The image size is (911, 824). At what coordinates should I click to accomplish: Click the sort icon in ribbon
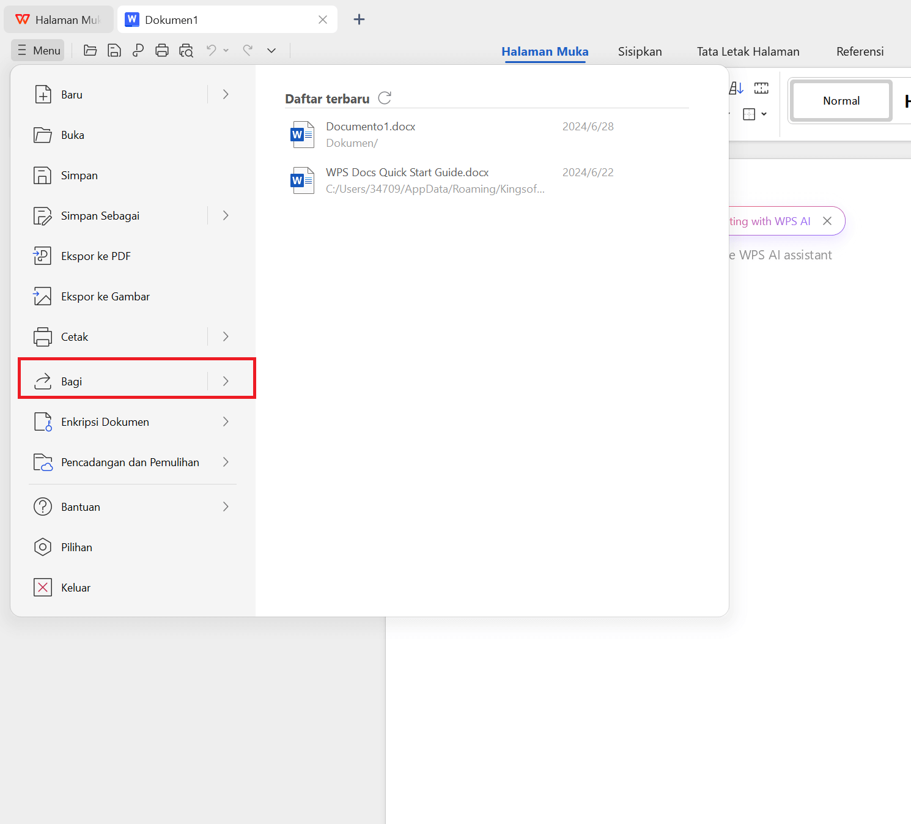point(737,89)
